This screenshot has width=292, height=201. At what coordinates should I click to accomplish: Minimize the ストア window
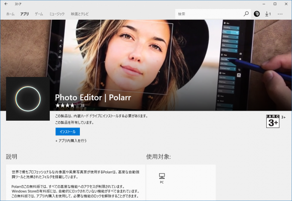pos(264,4)
